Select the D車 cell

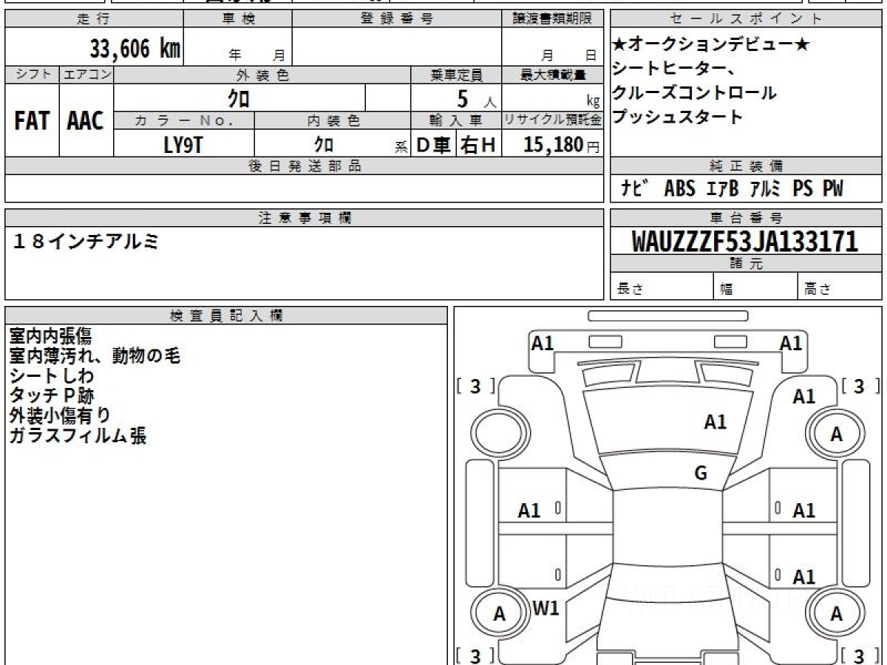tap(434, 145)
